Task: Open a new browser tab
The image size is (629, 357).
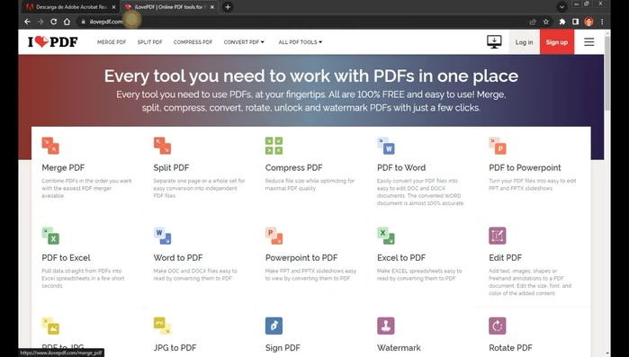Action: click(228, 7)
